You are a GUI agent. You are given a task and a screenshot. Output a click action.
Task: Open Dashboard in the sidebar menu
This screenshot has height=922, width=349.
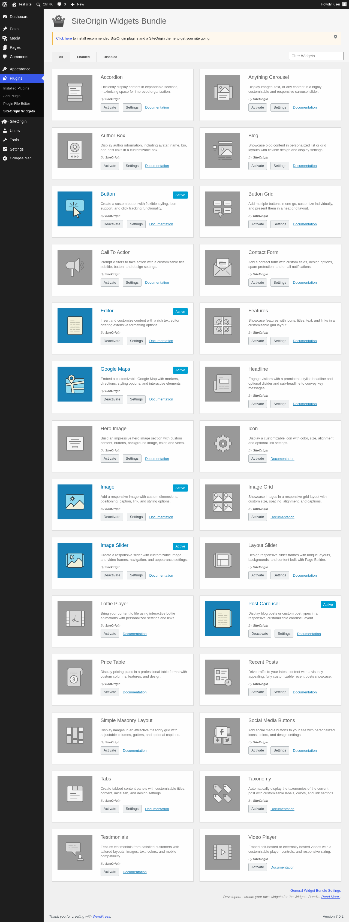[x=22, y=16]
